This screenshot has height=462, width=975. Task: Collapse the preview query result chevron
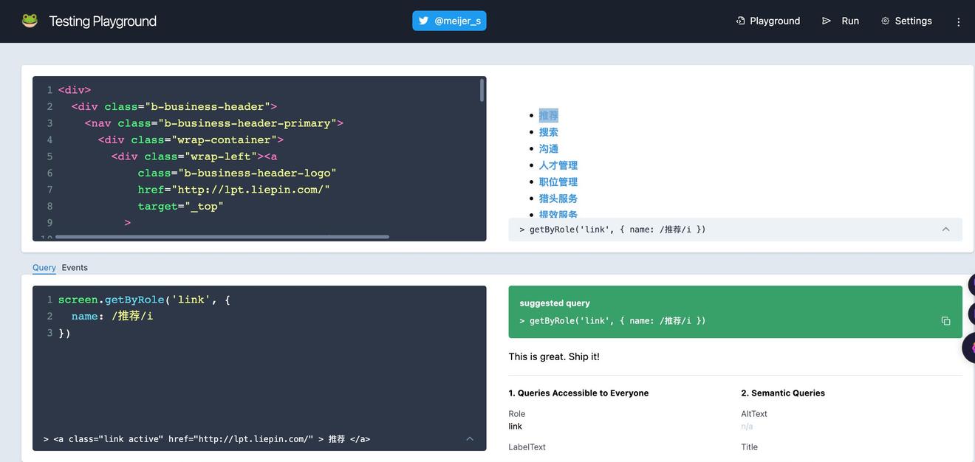coord(945,230)
